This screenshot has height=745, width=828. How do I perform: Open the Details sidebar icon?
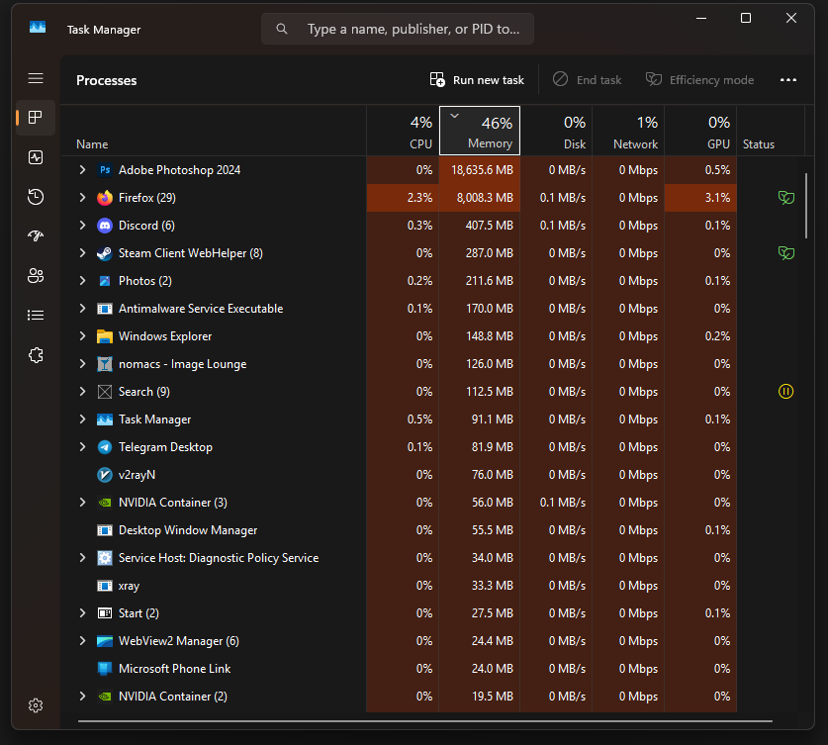pos(36,316)
